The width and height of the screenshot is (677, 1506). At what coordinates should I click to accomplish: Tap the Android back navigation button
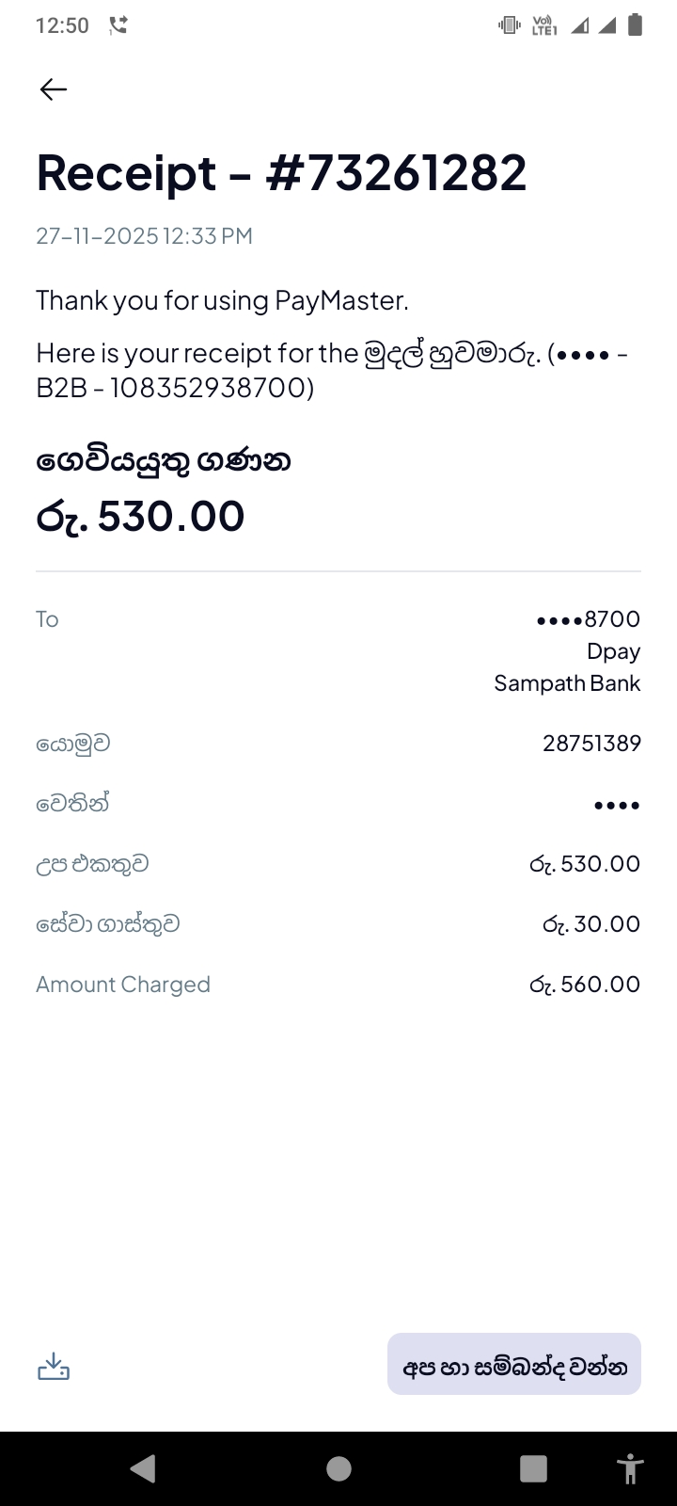click(143, 1468)
